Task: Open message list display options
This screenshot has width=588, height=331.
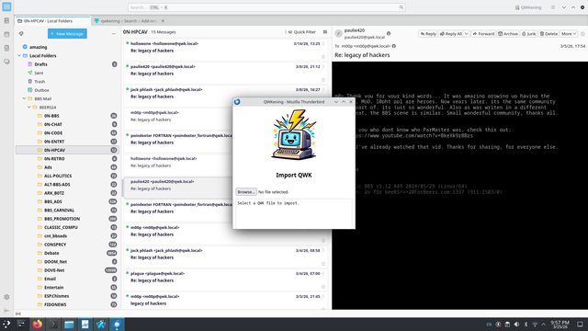Action: pyautogui.click(x=325, y=32)
